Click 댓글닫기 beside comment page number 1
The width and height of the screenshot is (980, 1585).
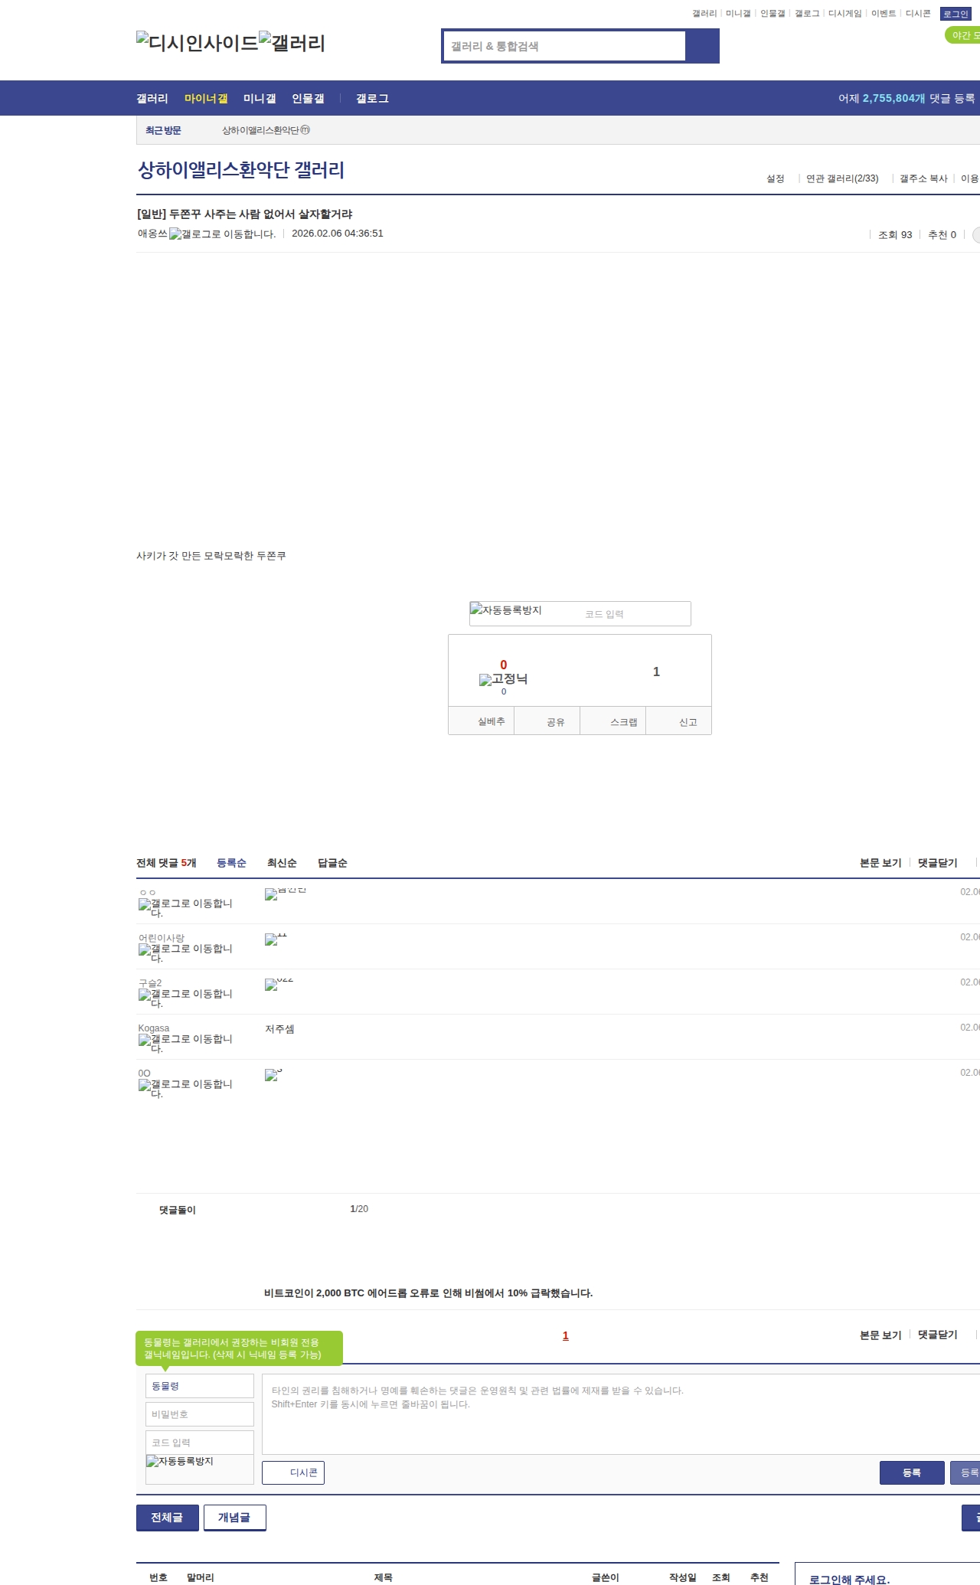(938, 1335)
